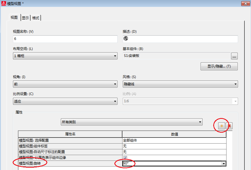
Task: Select the 模型视图:选择配置 property row
Action: point(70,140)
